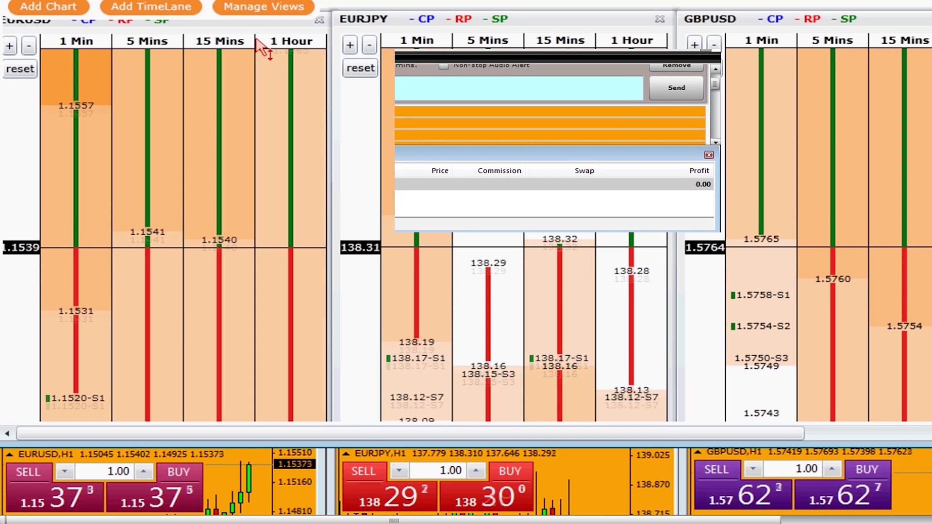Reset the EURUSD panel view
932x524 pixels.
[20, 69]
